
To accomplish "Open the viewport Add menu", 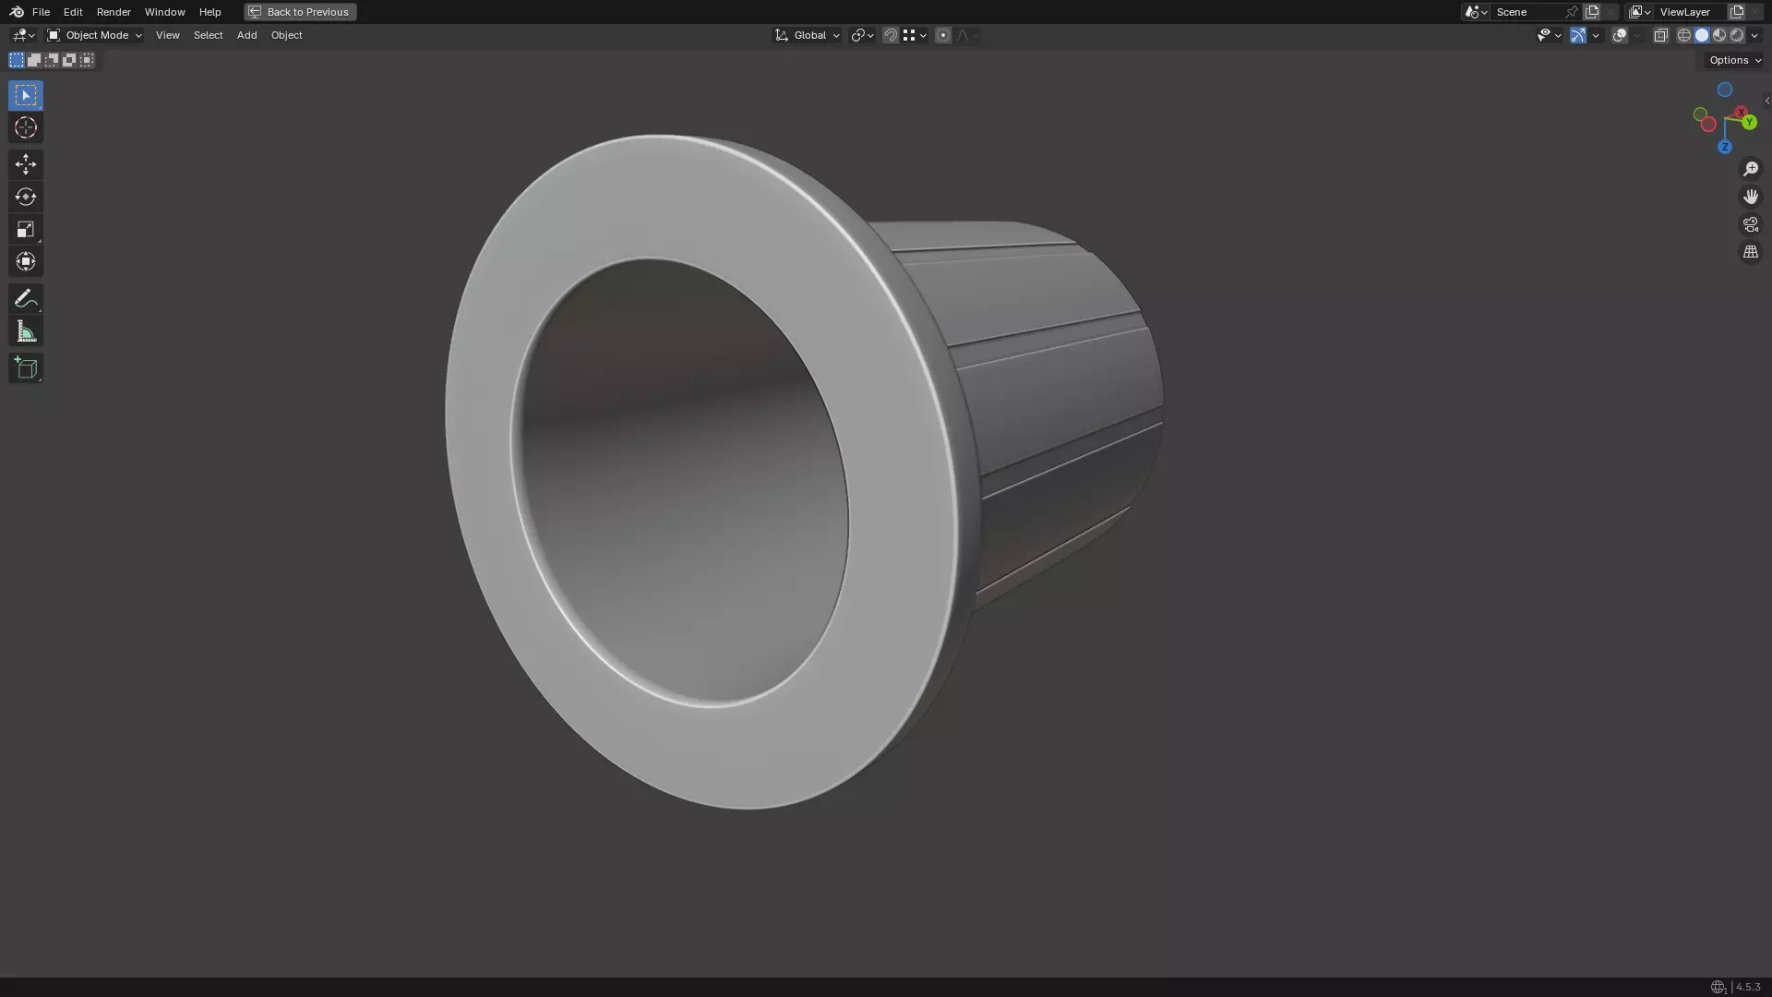I will 246,35.
